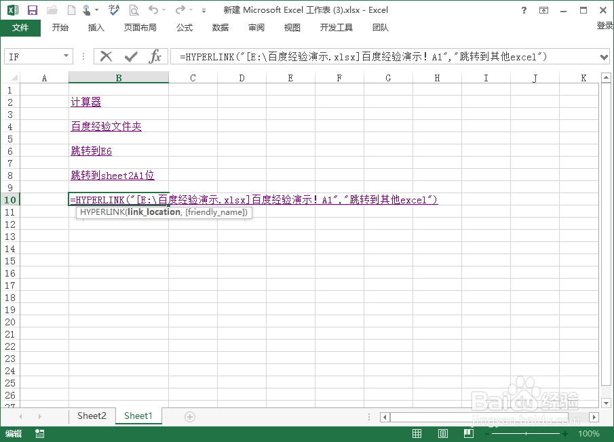Click the New blank document icon
Image resolution: width=614 pixels, height=442 pixels.
(x=71, y=10)
